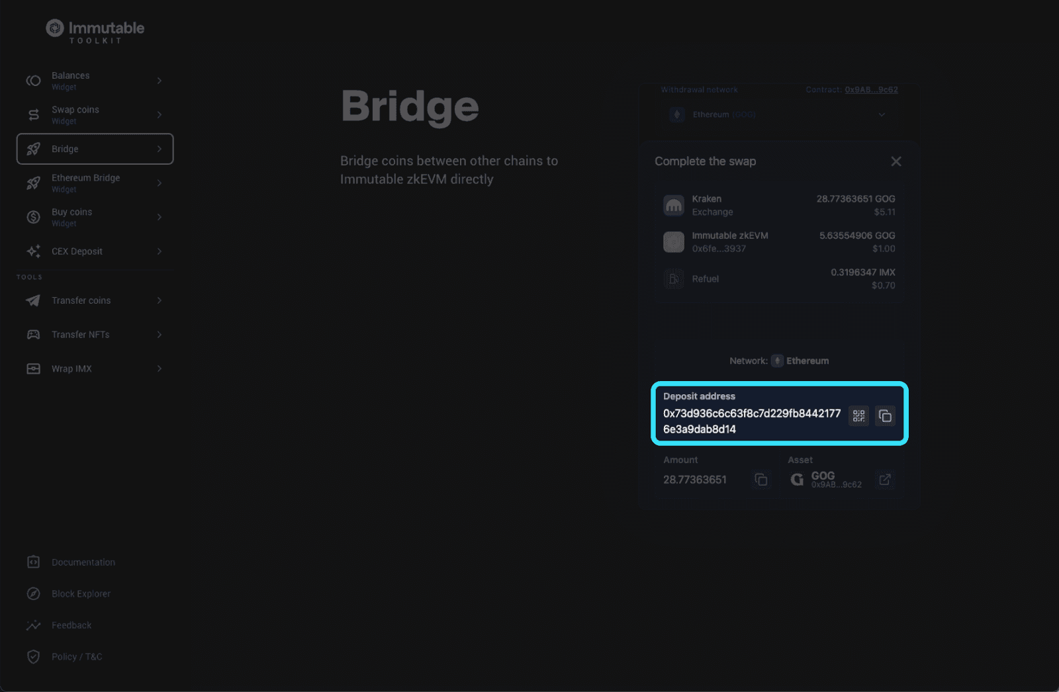Click the Immutable zkEVM wallet icon
The width and height of the screenshot is (1059, 692).
(674, 242)
